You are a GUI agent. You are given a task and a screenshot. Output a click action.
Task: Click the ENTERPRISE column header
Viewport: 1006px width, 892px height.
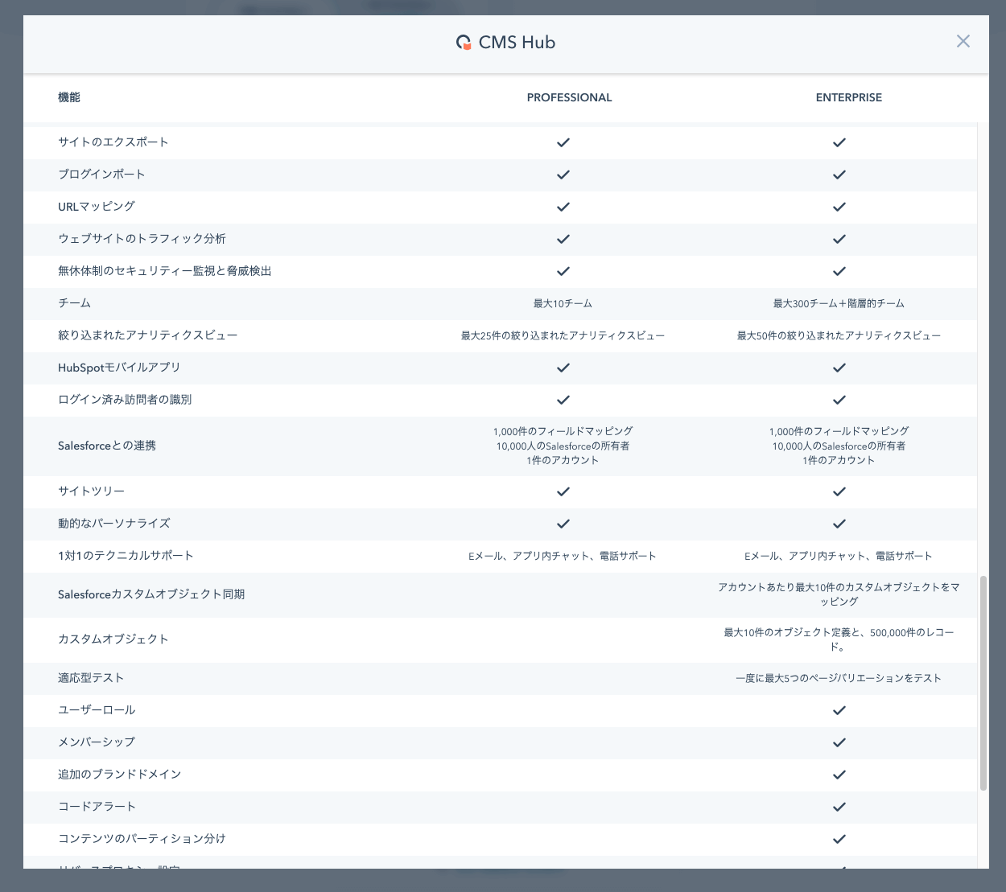(848, 97)
